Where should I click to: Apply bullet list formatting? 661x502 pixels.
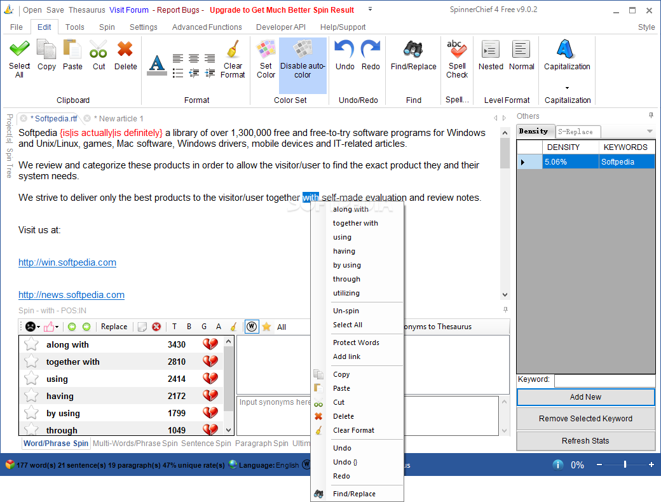tap(178, 73)
